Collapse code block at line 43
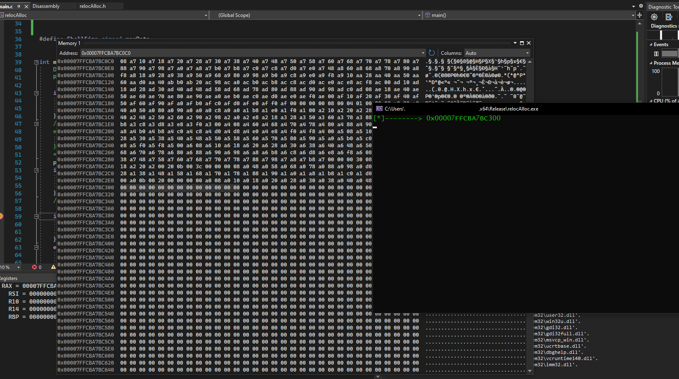Image resolution: width=679 pixels, height=379 pixels. pyautogui.click(x=36, y=93)
